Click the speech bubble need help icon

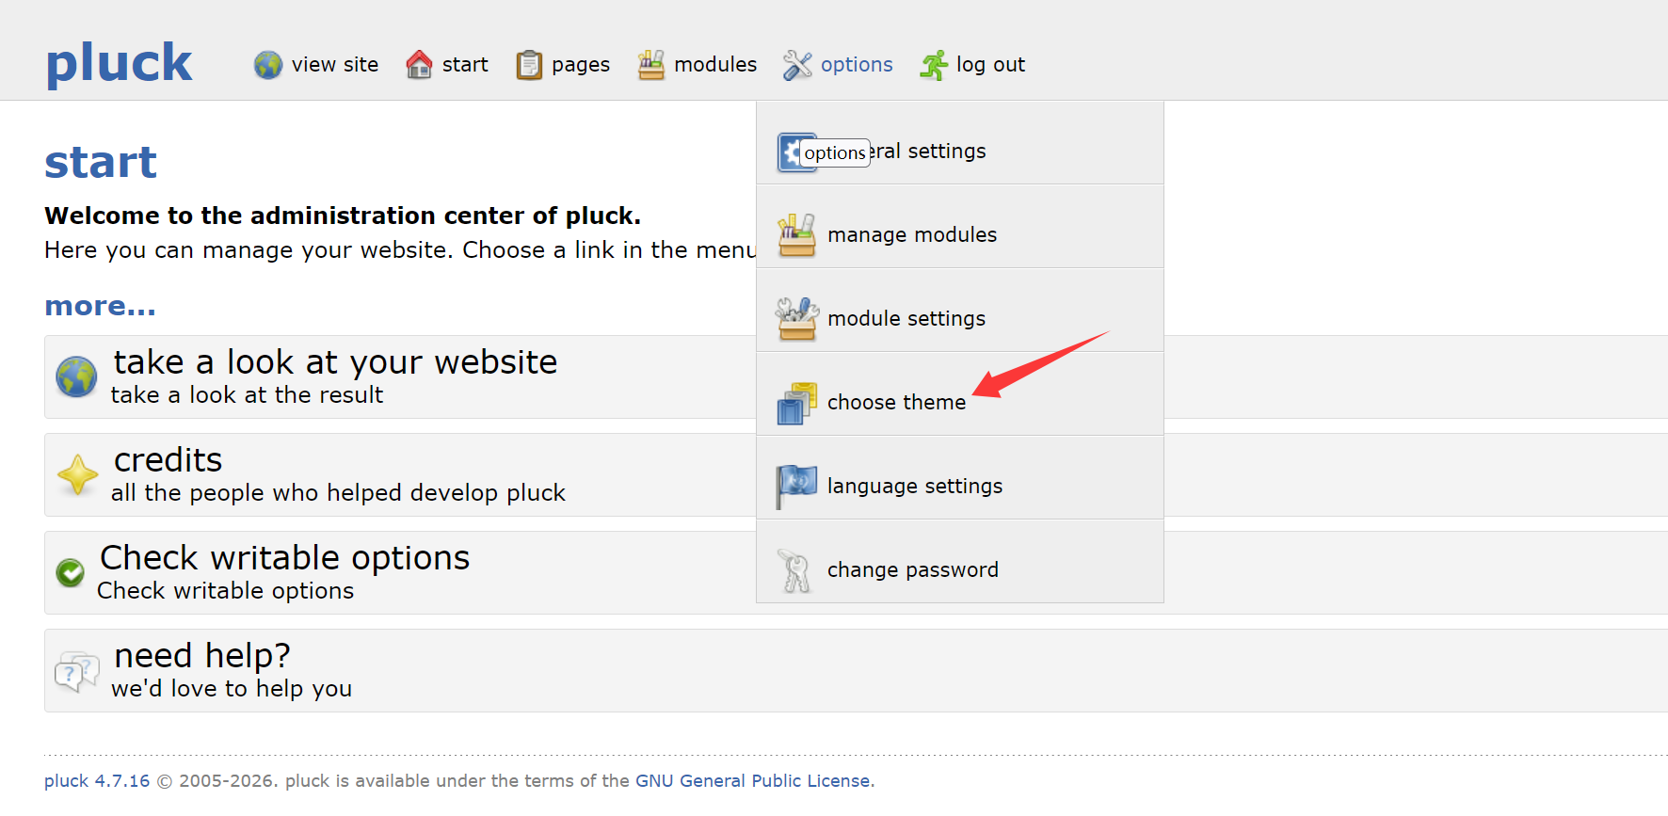77,671
